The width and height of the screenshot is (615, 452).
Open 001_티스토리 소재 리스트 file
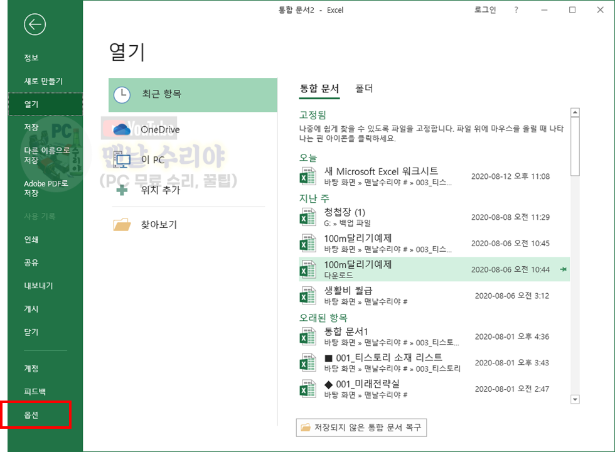pyautogui.click(x=434, y=363)
